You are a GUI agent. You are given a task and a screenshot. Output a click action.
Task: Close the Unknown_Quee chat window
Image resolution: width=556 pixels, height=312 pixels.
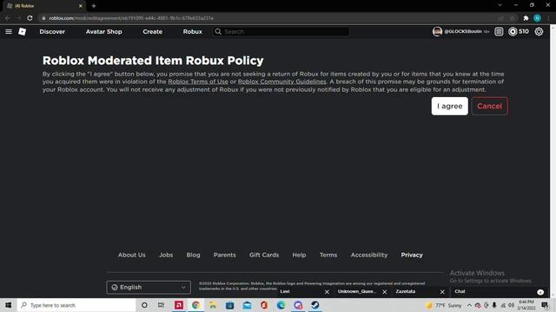[385, 292]
